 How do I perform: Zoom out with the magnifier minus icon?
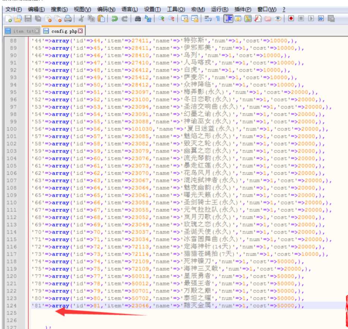[171, 19]
